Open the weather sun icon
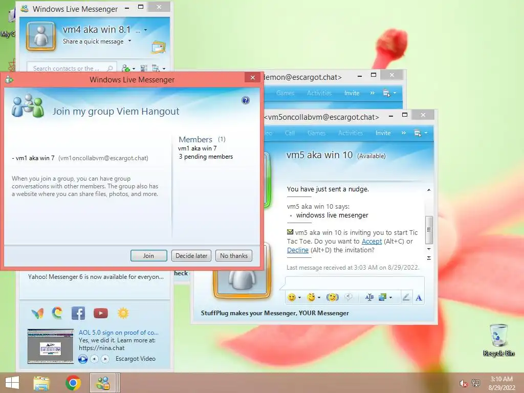 click(123, 313)
